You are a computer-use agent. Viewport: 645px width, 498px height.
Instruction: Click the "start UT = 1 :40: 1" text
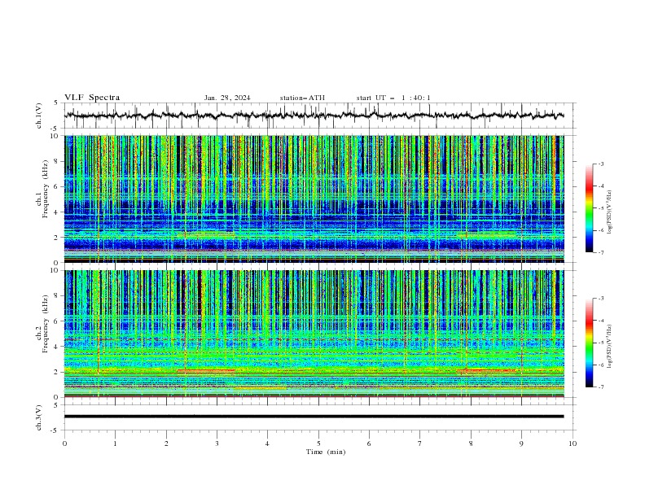pyautogui.click(x=393, y=98)
